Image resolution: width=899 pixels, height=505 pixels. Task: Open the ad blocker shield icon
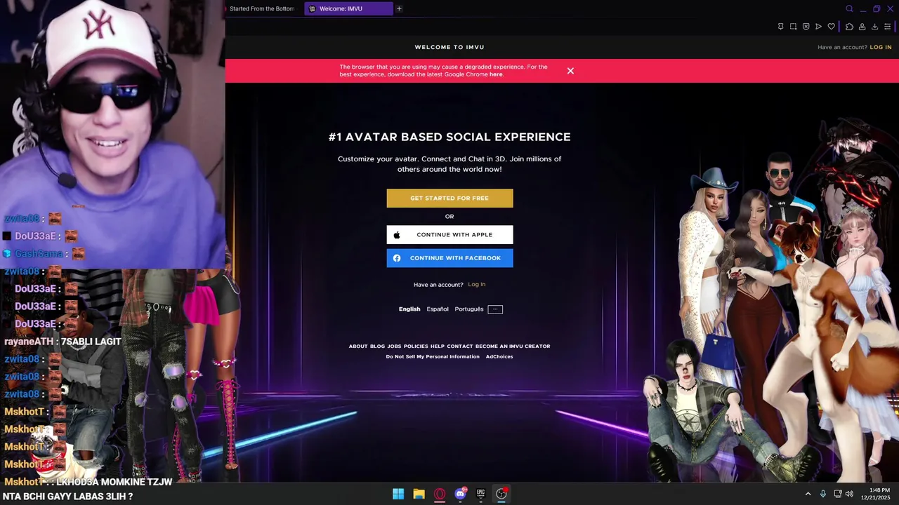pyautogui.click(x=806, y=27)
